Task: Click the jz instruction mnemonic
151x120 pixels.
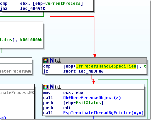Action: pos(46,71)
